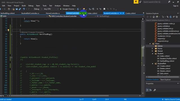Viewport: 180px width, 101px height.
Task: Click Add to Source Control in status bar
Action: (171, 99)
